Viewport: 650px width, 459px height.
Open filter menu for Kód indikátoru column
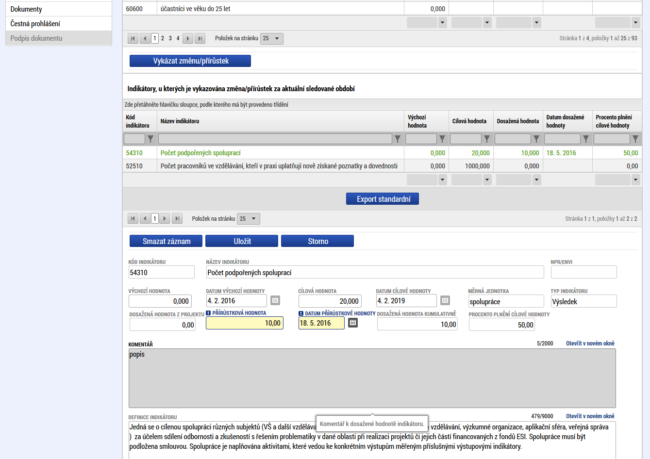(150, 139)
